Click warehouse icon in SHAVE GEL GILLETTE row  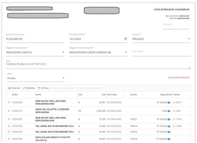tap(169, 111)
